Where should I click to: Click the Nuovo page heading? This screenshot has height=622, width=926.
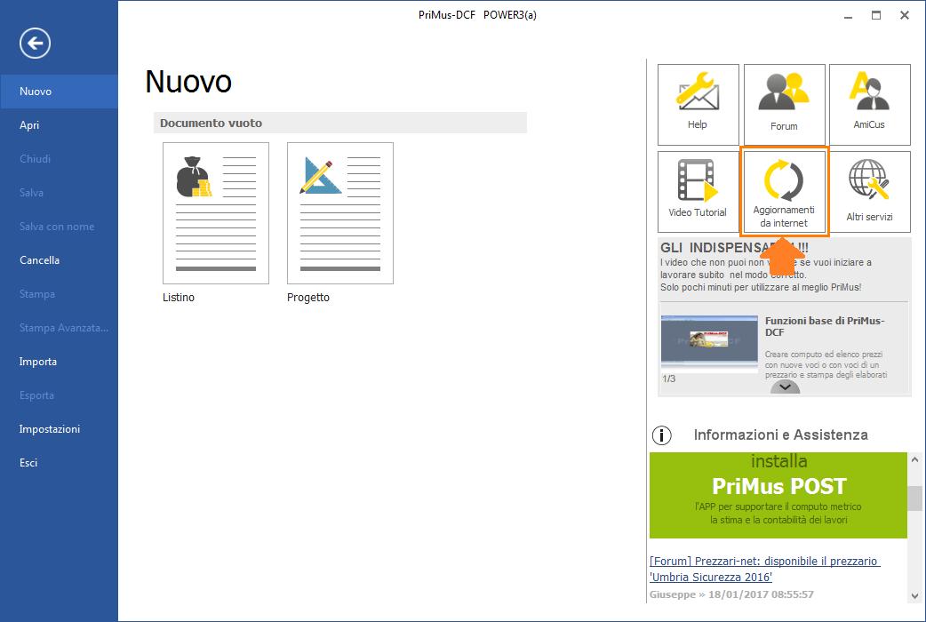(x=188, y=82)
